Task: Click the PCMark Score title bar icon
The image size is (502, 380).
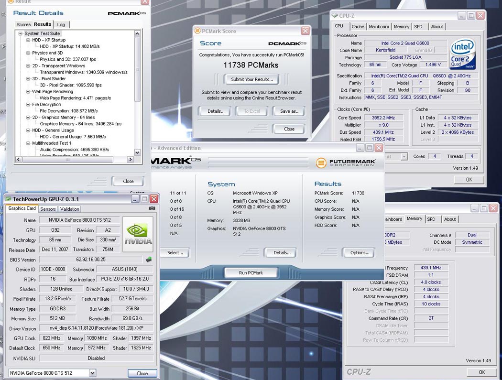Action: pos(197,31)
